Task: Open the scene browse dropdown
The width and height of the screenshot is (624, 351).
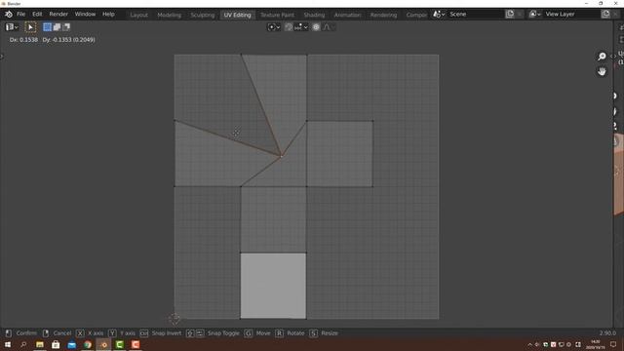Action: click(439, 14)
